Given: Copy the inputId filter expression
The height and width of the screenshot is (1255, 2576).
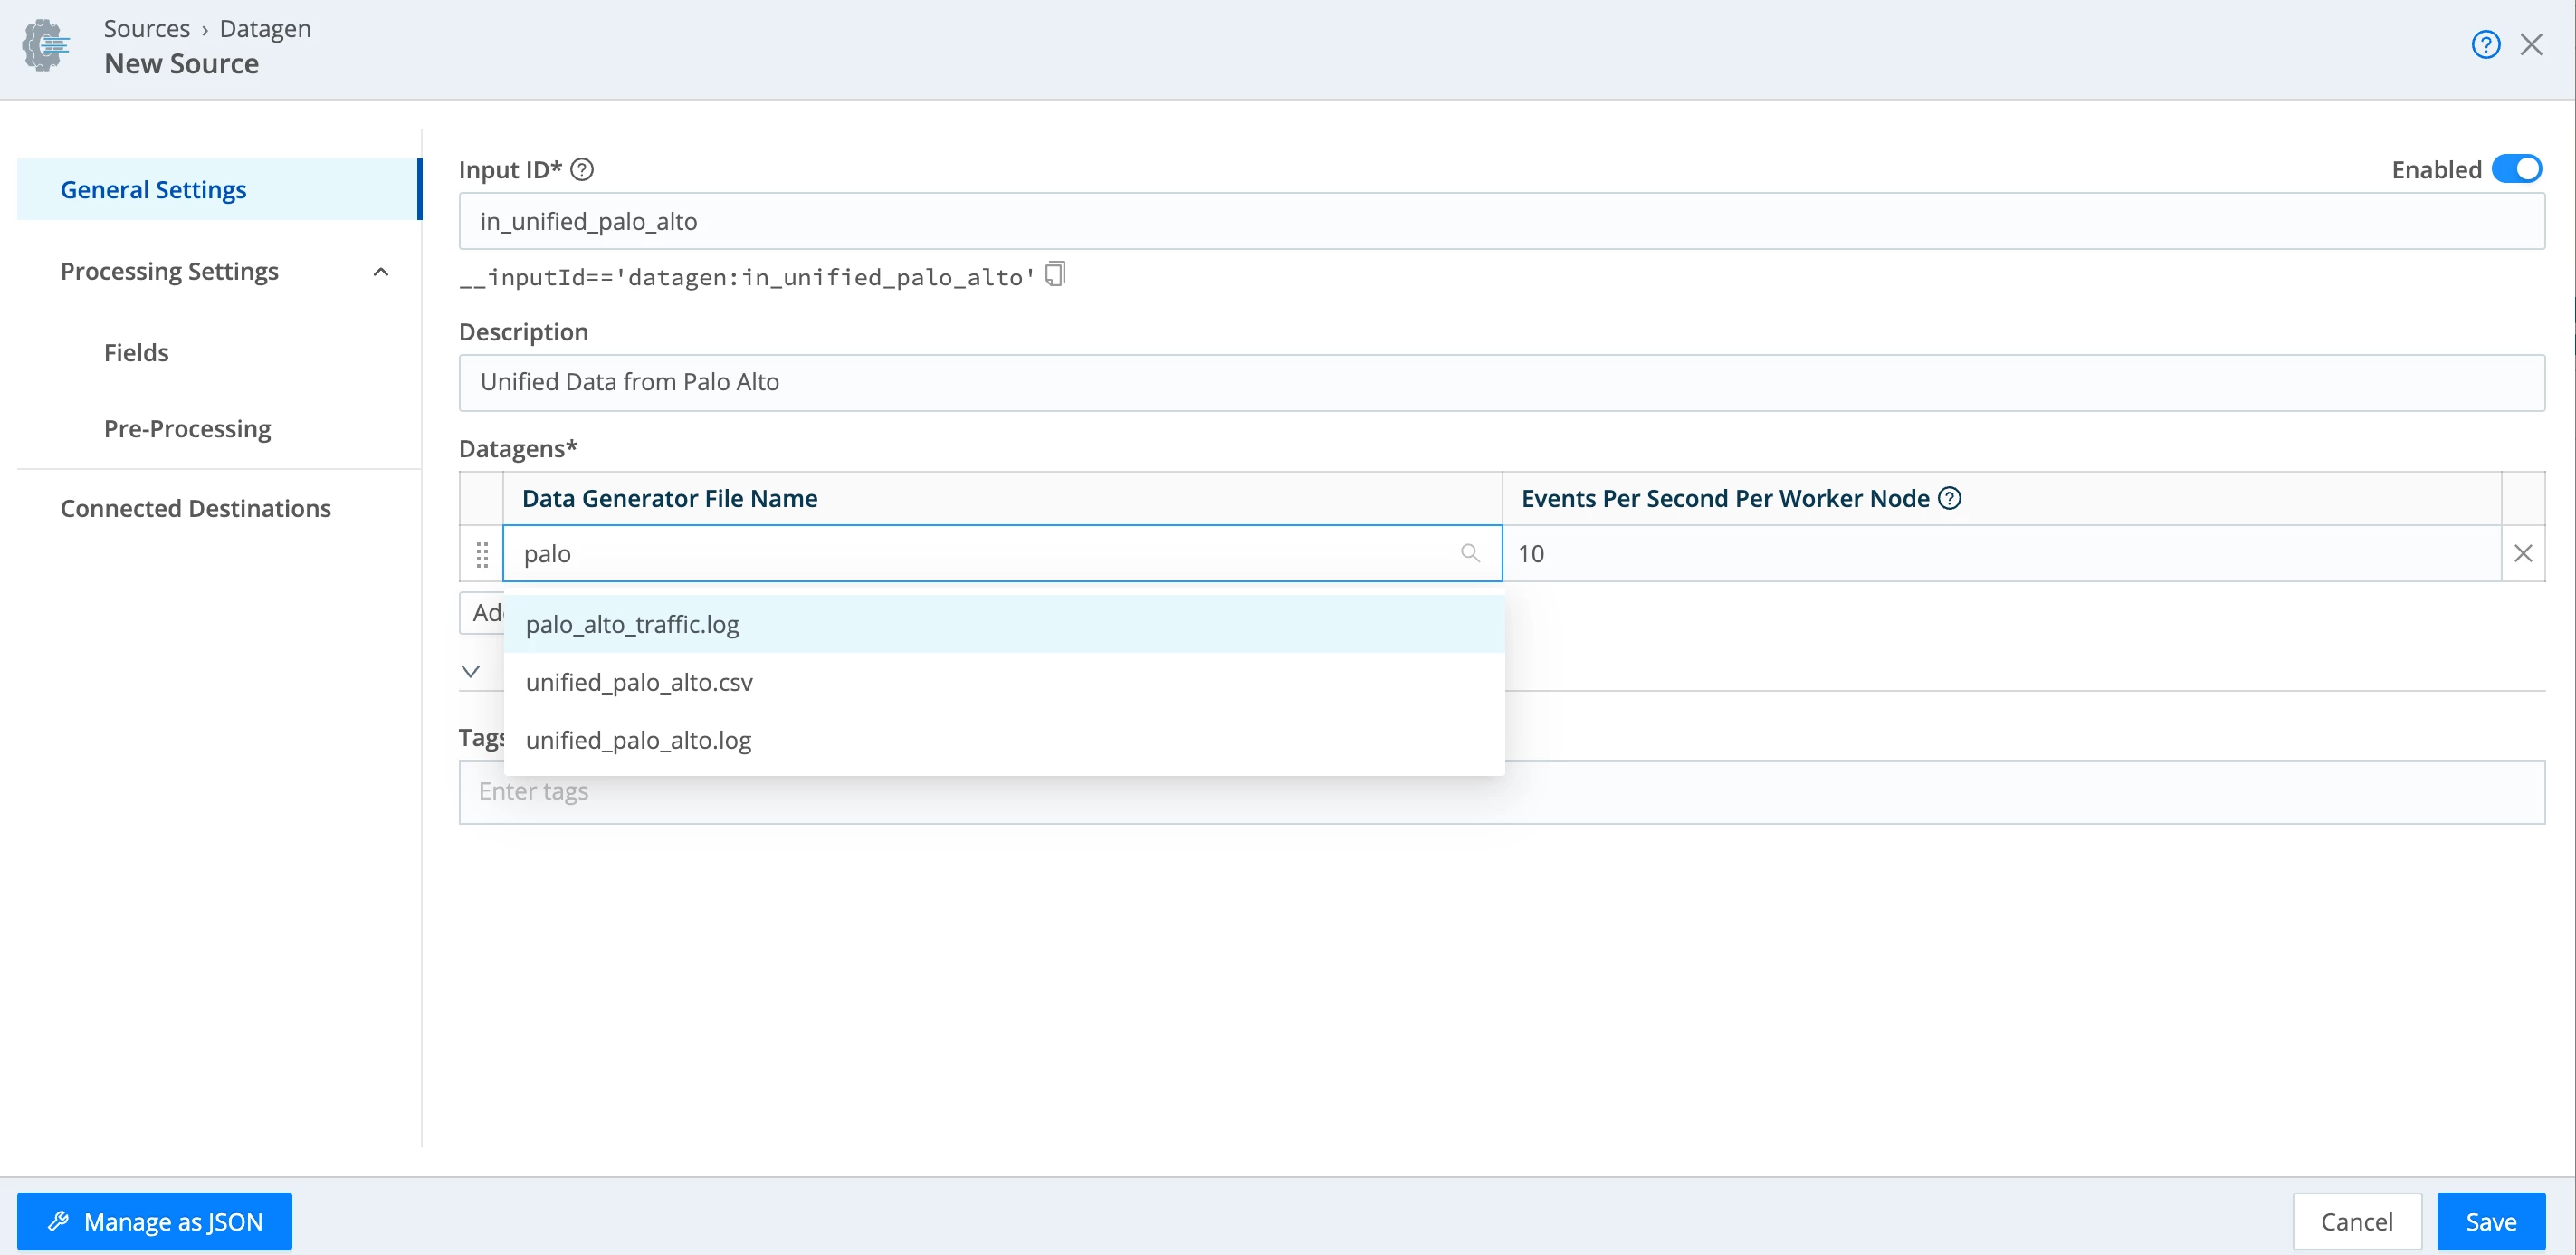Looking at the screenshot, I should [x=1055, y=274].
